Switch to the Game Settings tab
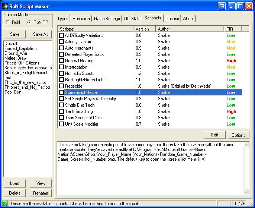This screenshot has width=255, height=208. point(107,18)
